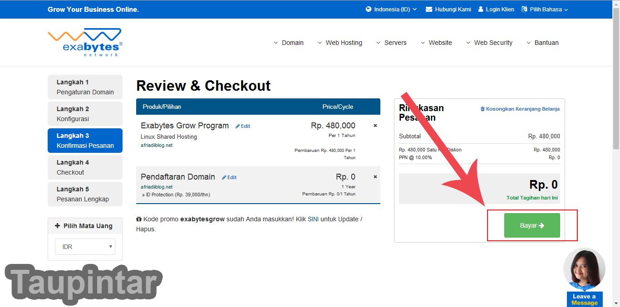Expand the Domain menu
This screenshot has height=307, width=620.
coord(288,43)
